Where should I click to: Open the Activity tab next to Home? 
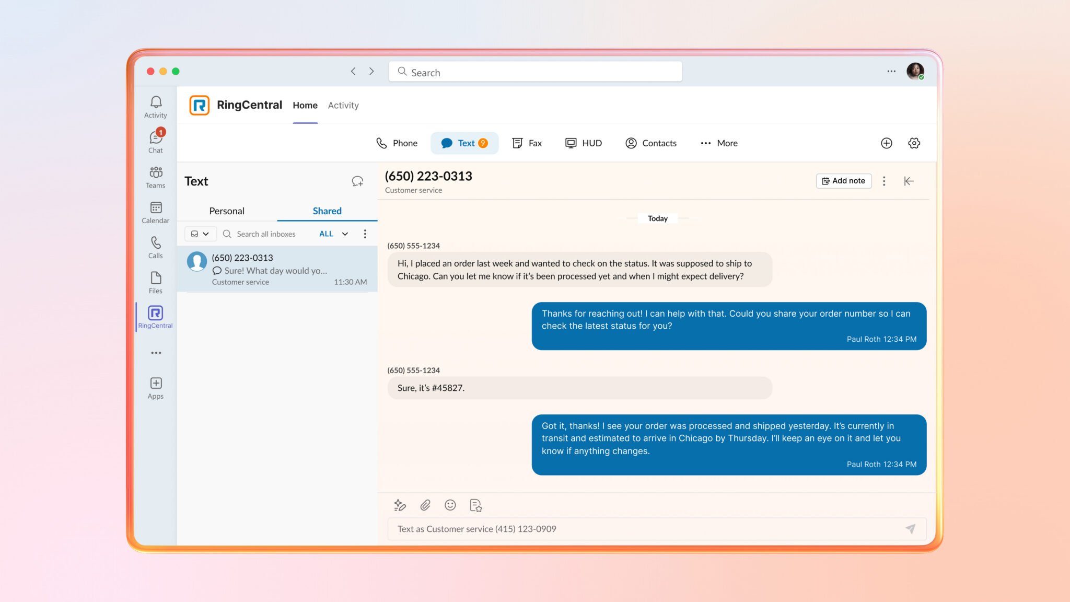[343, 105]
